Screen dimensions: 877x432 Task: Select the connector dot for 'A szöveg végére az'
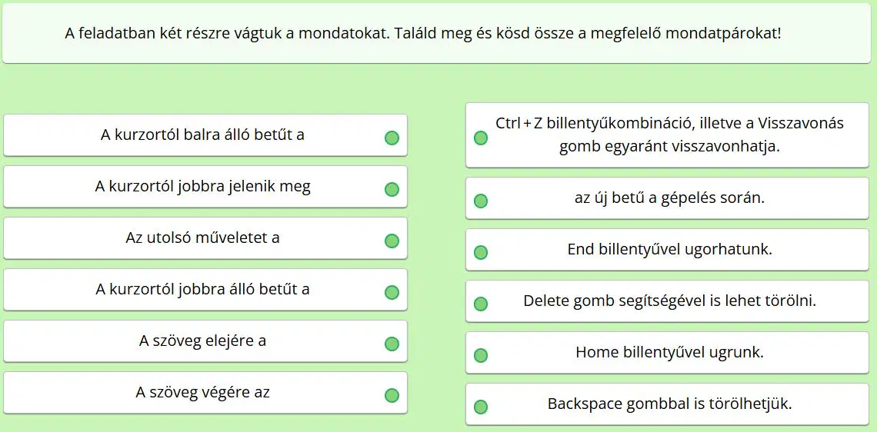tap(392, 396)
